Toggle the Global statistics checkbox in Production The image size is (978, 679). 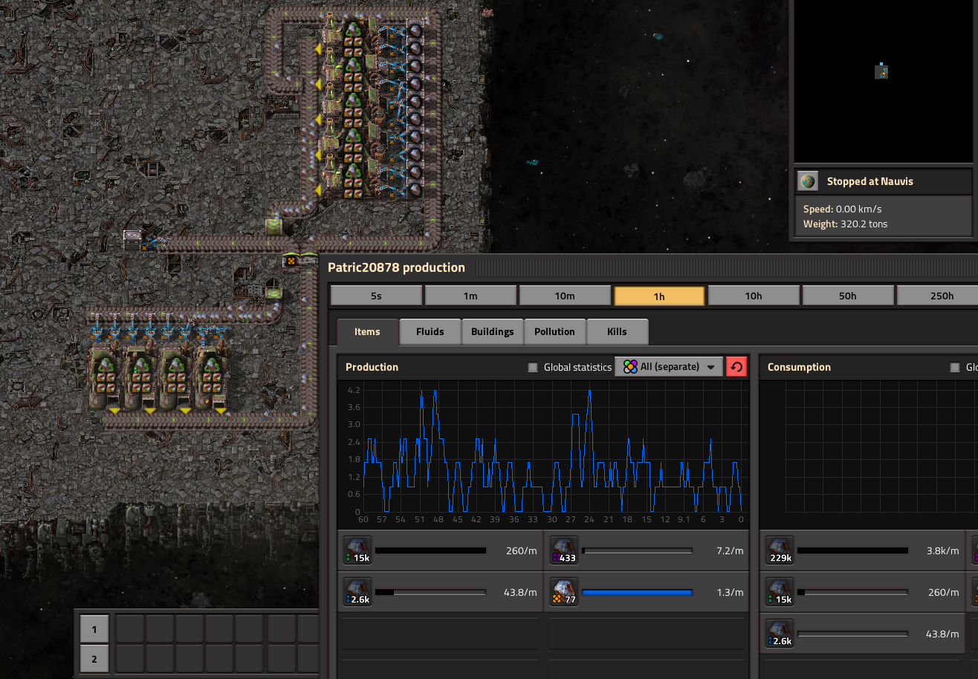click(x=532, y=367)
